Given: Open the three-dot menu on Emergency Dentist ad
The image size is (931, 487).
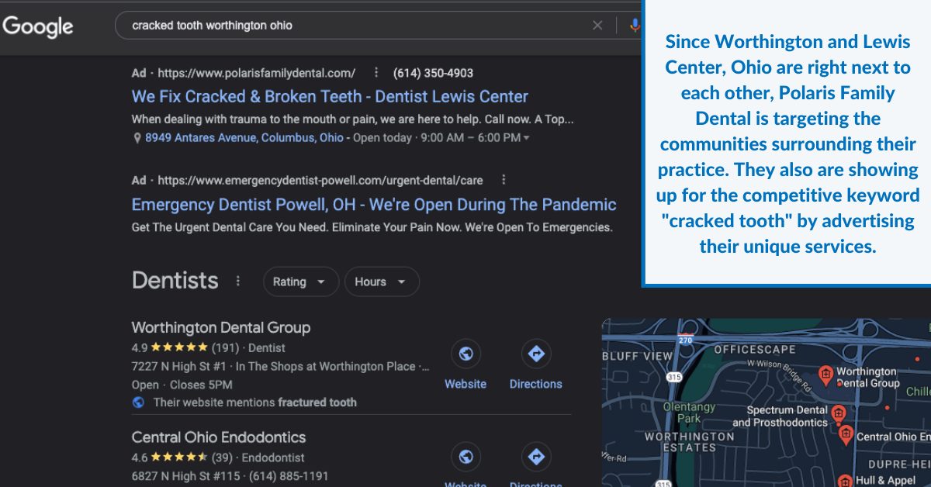Looking at the screenshot, I should 503,179.
